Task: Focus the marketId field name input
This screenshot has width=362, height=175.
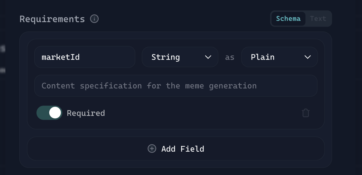Action: [x=85, y=57]
